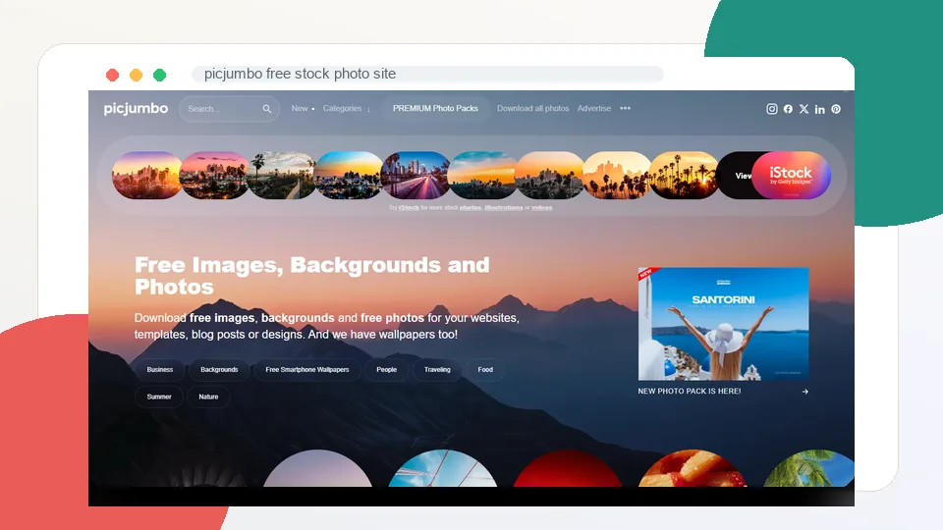Viewport: 943px width, 530px height.
Task: Select the Business category tag
Action: coord(160,370)
